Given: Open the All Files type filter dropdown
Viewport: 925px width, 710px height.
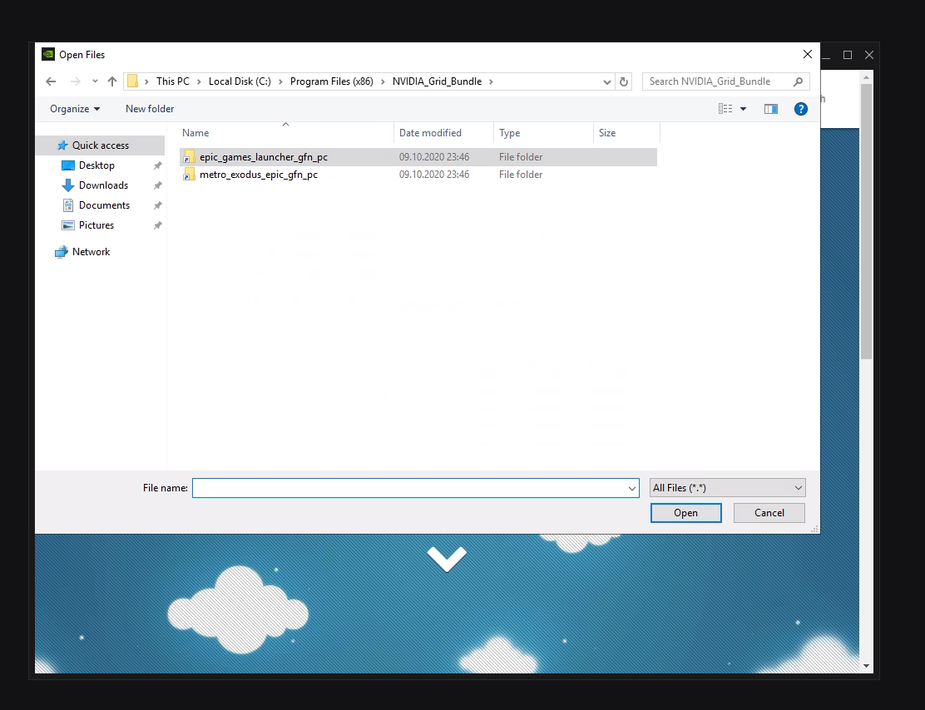Looking at the screenshot, I should pos(727,488).
